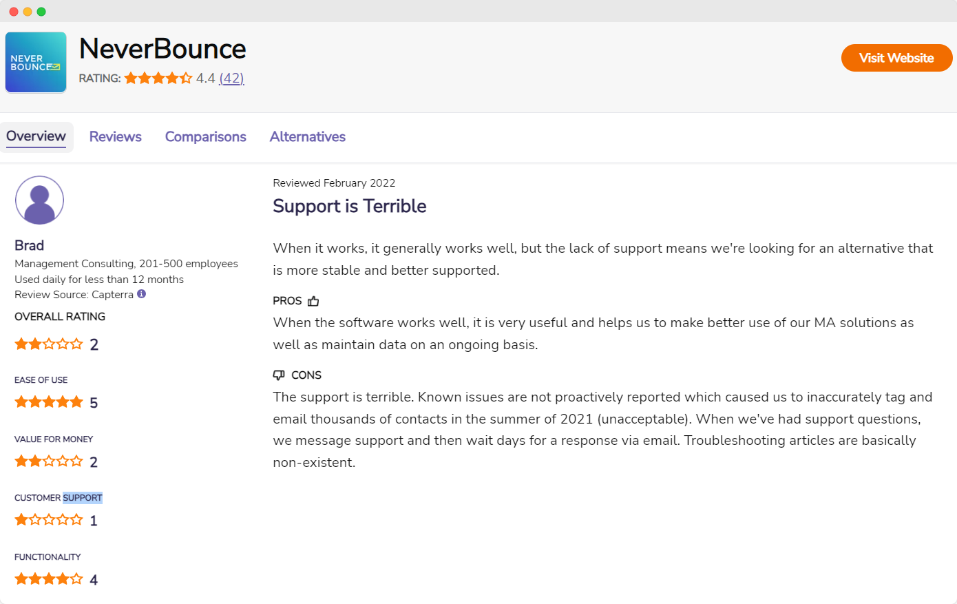Click the green maximize window button

point(41,12)
